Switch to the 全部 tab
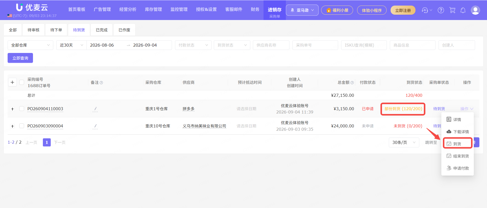 pos(13,30)
